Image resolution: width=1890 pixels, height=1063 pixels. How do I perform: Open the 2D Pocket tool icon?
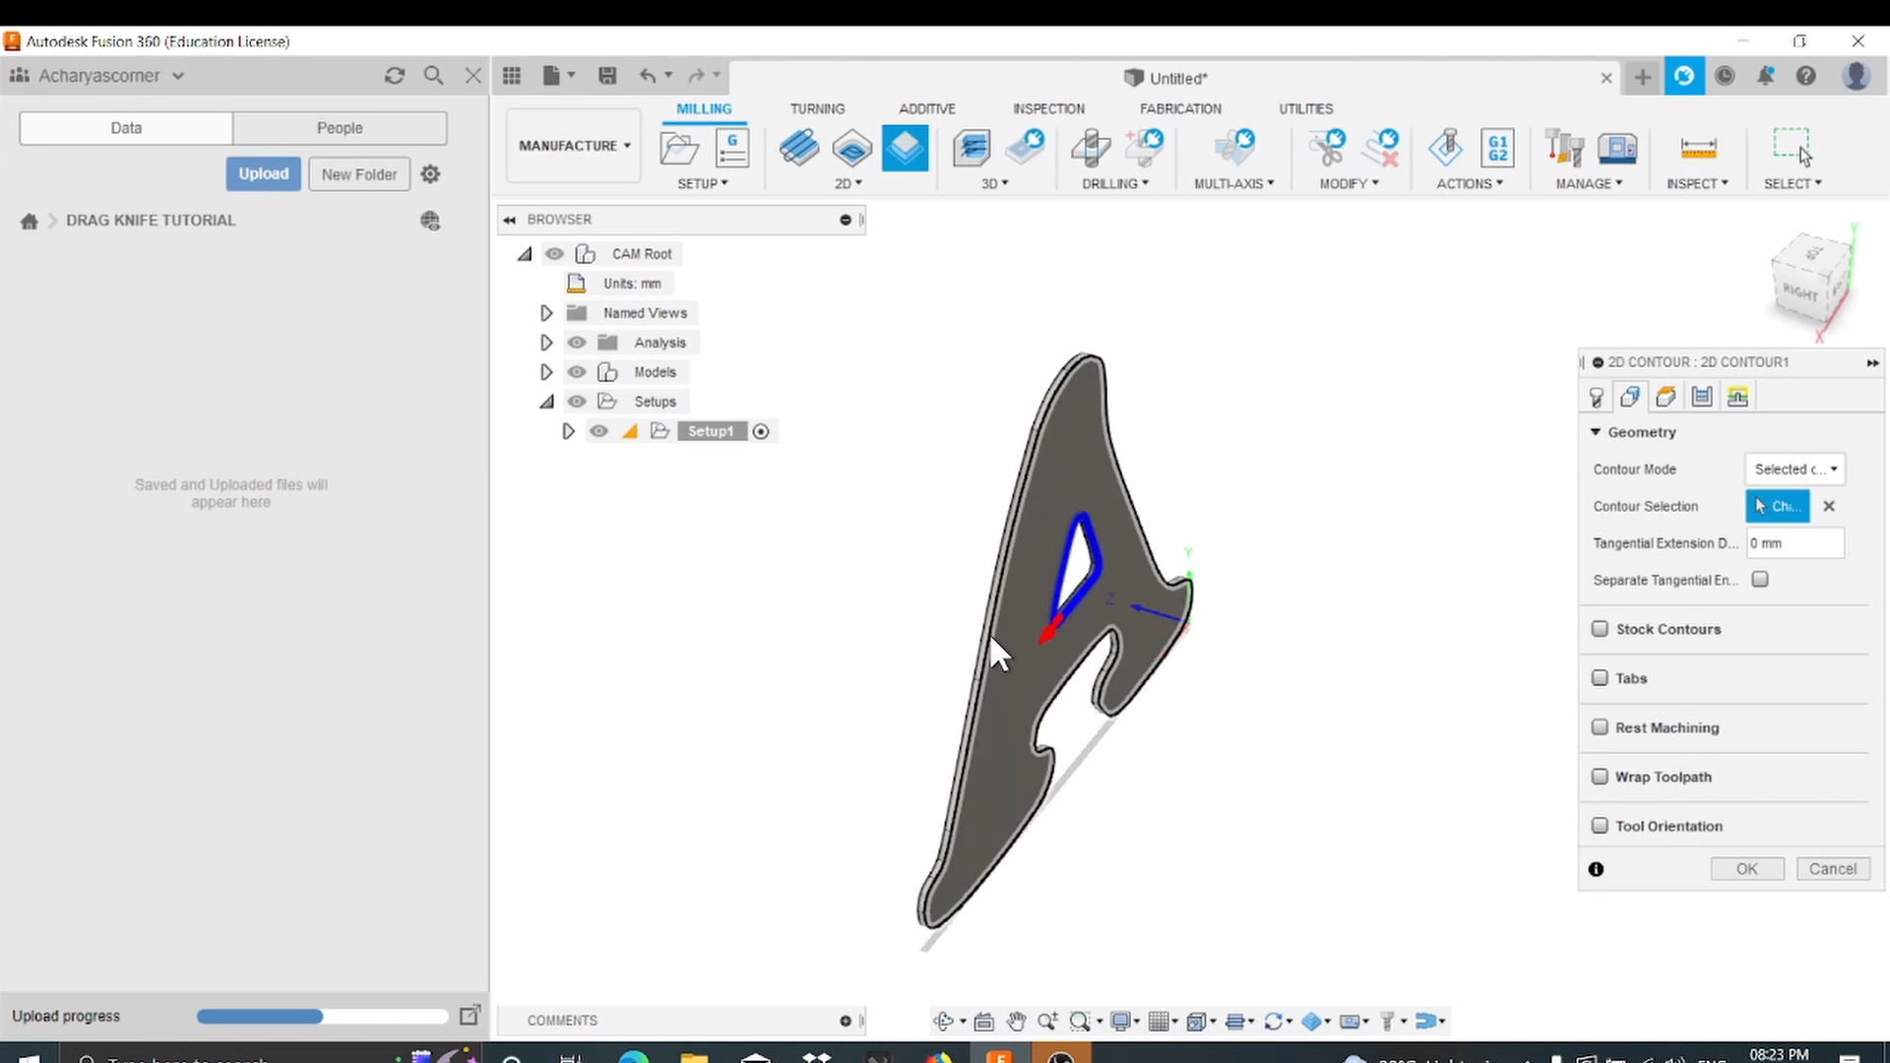[850, 148]
